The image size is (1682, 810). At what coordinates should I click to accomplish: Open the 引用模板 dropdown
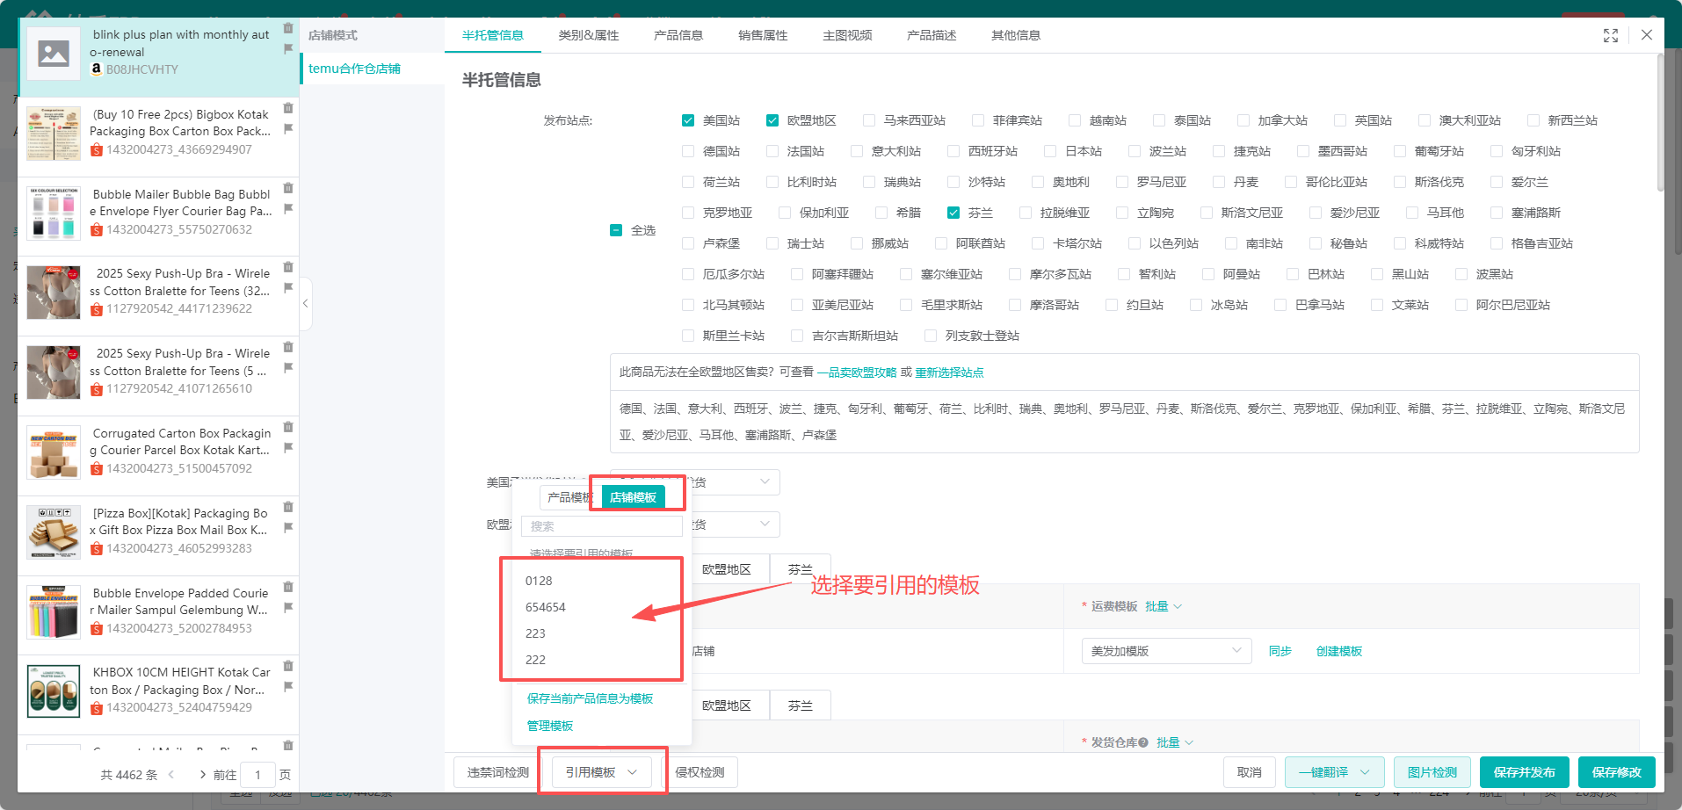(601, 772)
